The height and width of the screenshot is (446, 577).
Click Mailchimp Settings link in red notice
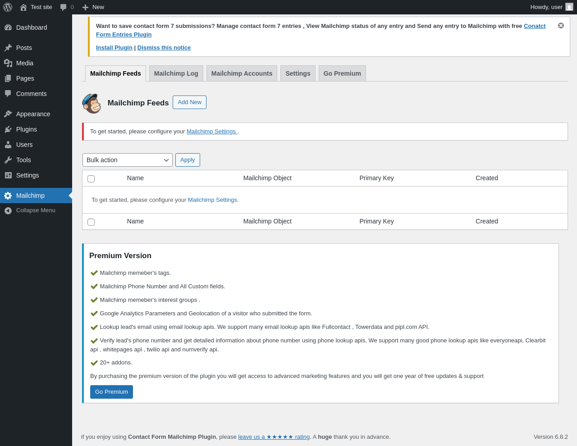(212, 132)
